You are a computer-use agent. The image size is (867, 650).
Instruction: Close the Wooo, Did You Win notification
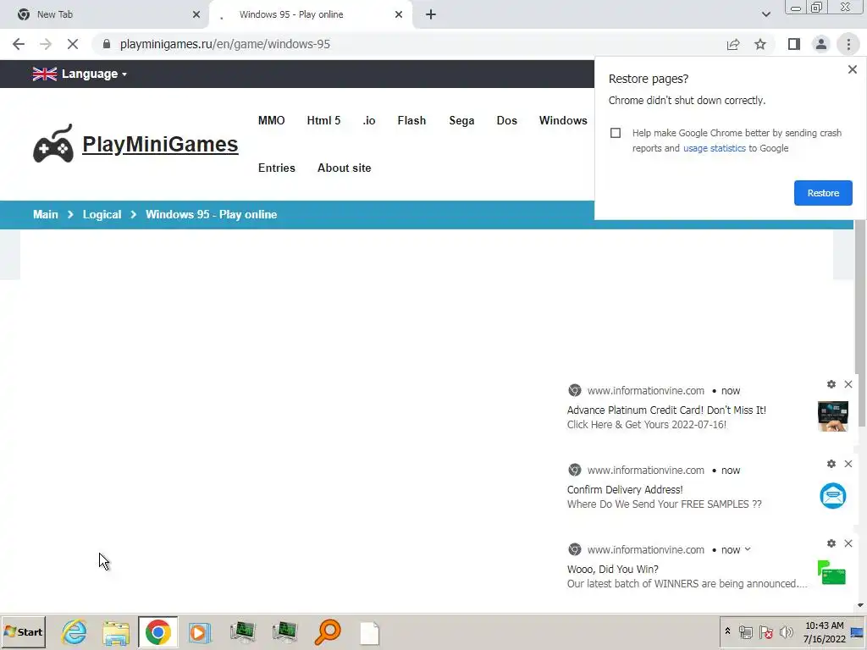(848, 543)
